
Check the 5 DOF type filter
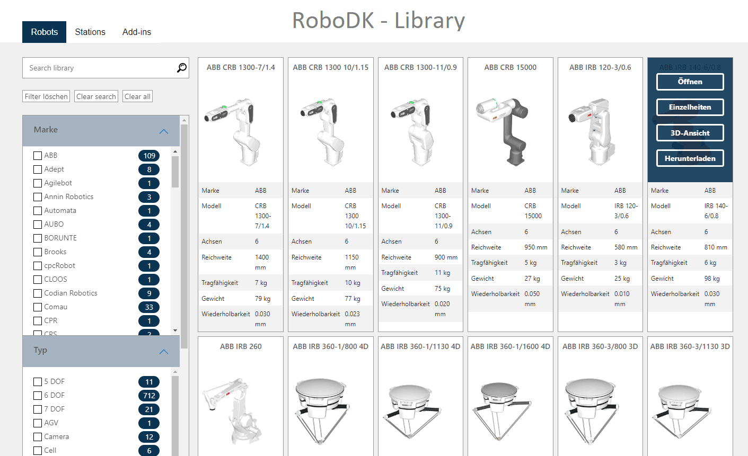click(38, 382)
